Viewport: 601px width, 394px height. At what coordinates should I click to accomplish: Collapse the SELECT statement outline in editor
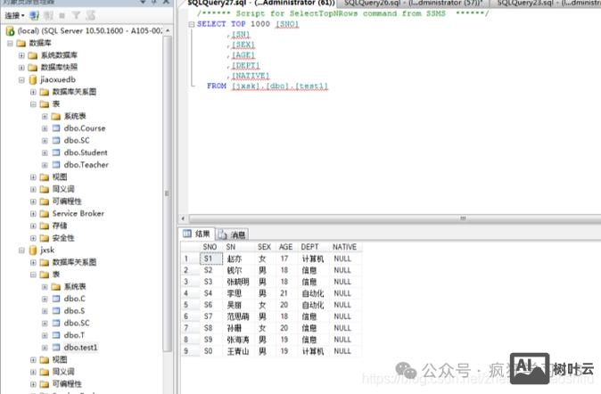click(x=191, y=24)
